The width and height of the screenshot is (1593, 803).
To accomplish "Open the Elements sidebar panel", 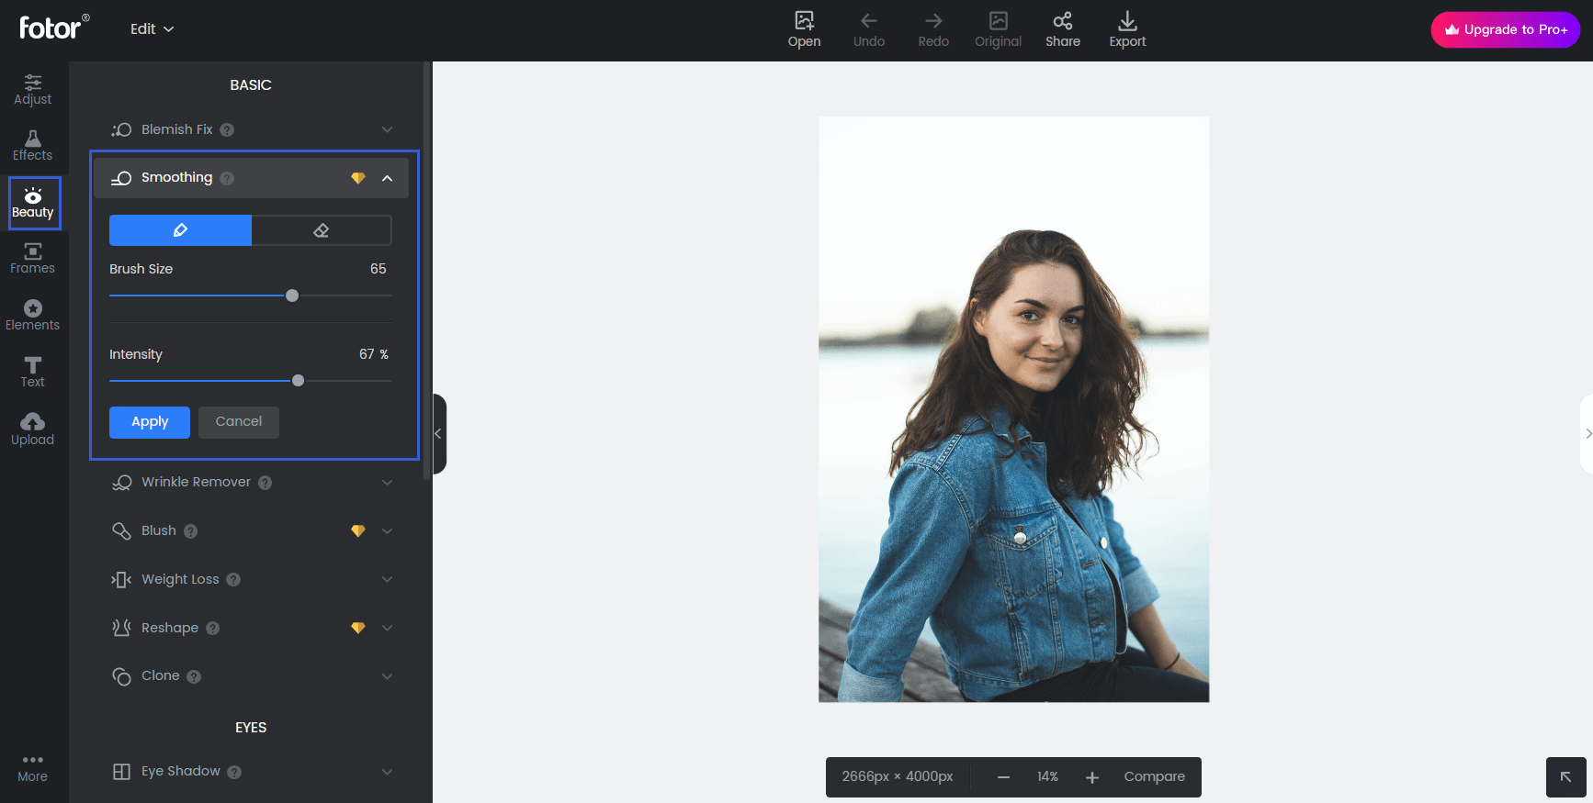I will [x=32, y=316].
